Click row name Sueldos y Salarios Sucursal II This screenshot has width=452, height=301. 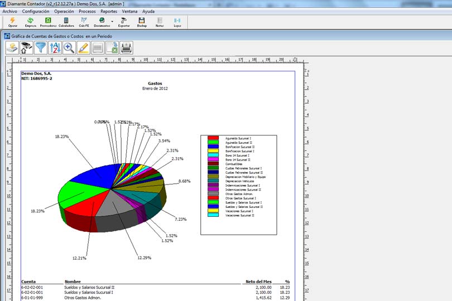coord(89,287)
